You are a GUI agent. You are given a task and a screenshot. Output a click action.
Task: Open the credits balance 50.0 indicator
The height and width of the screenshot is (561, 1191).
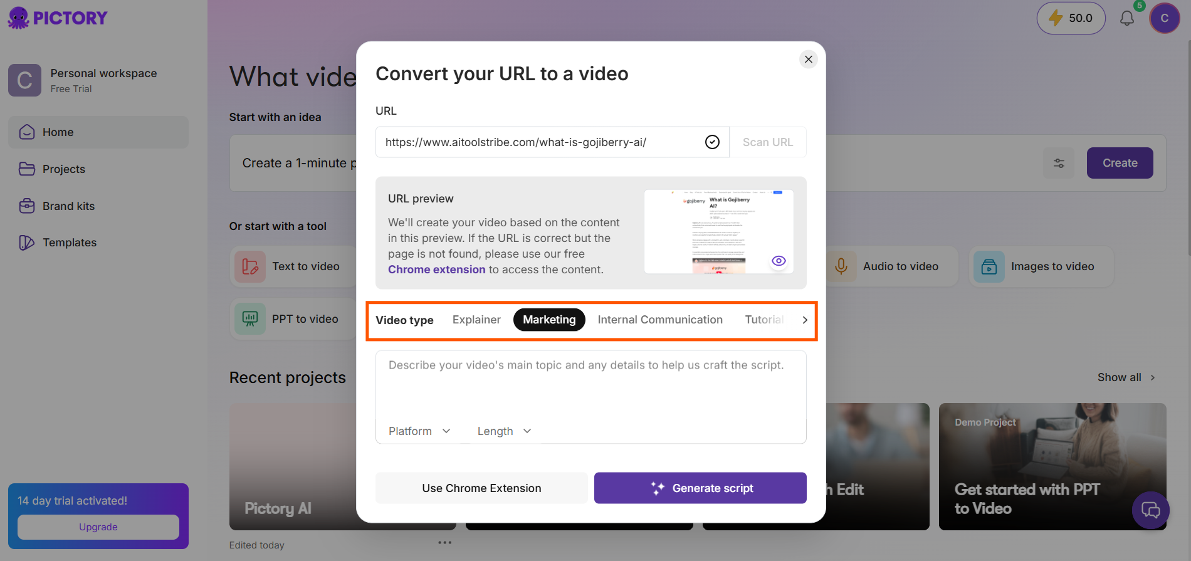(1071, 18)
